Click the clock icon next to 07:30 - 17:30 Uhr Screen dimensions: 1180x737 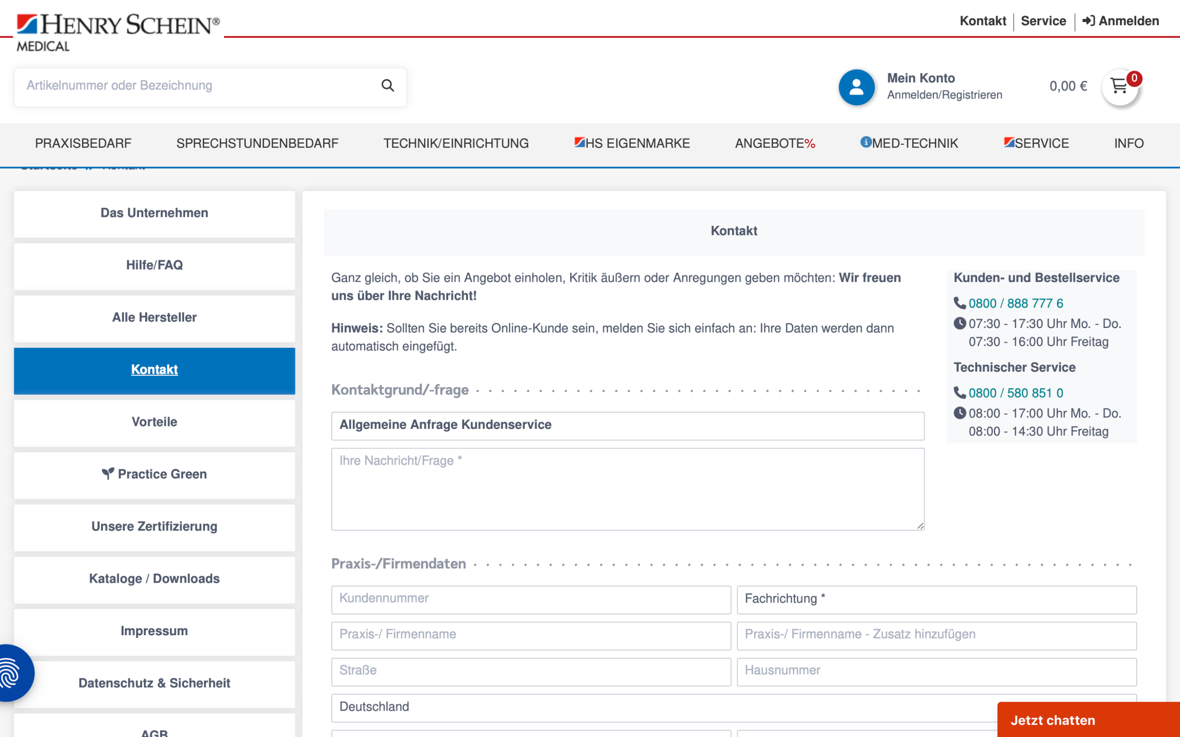click(x=960, y=323)
